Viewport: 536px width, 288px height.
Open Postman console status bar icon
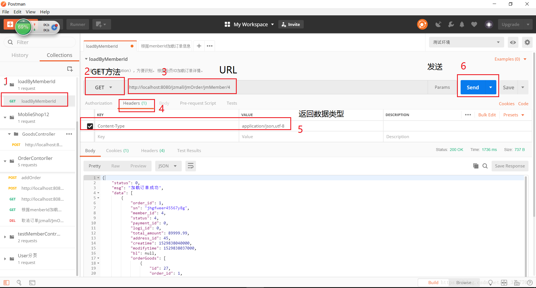pyautogui.click(x=32, y=283)
